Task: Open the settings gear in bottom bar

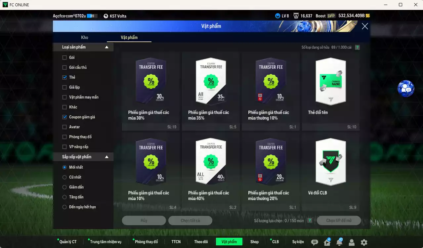Action: [x=364, y=242]
